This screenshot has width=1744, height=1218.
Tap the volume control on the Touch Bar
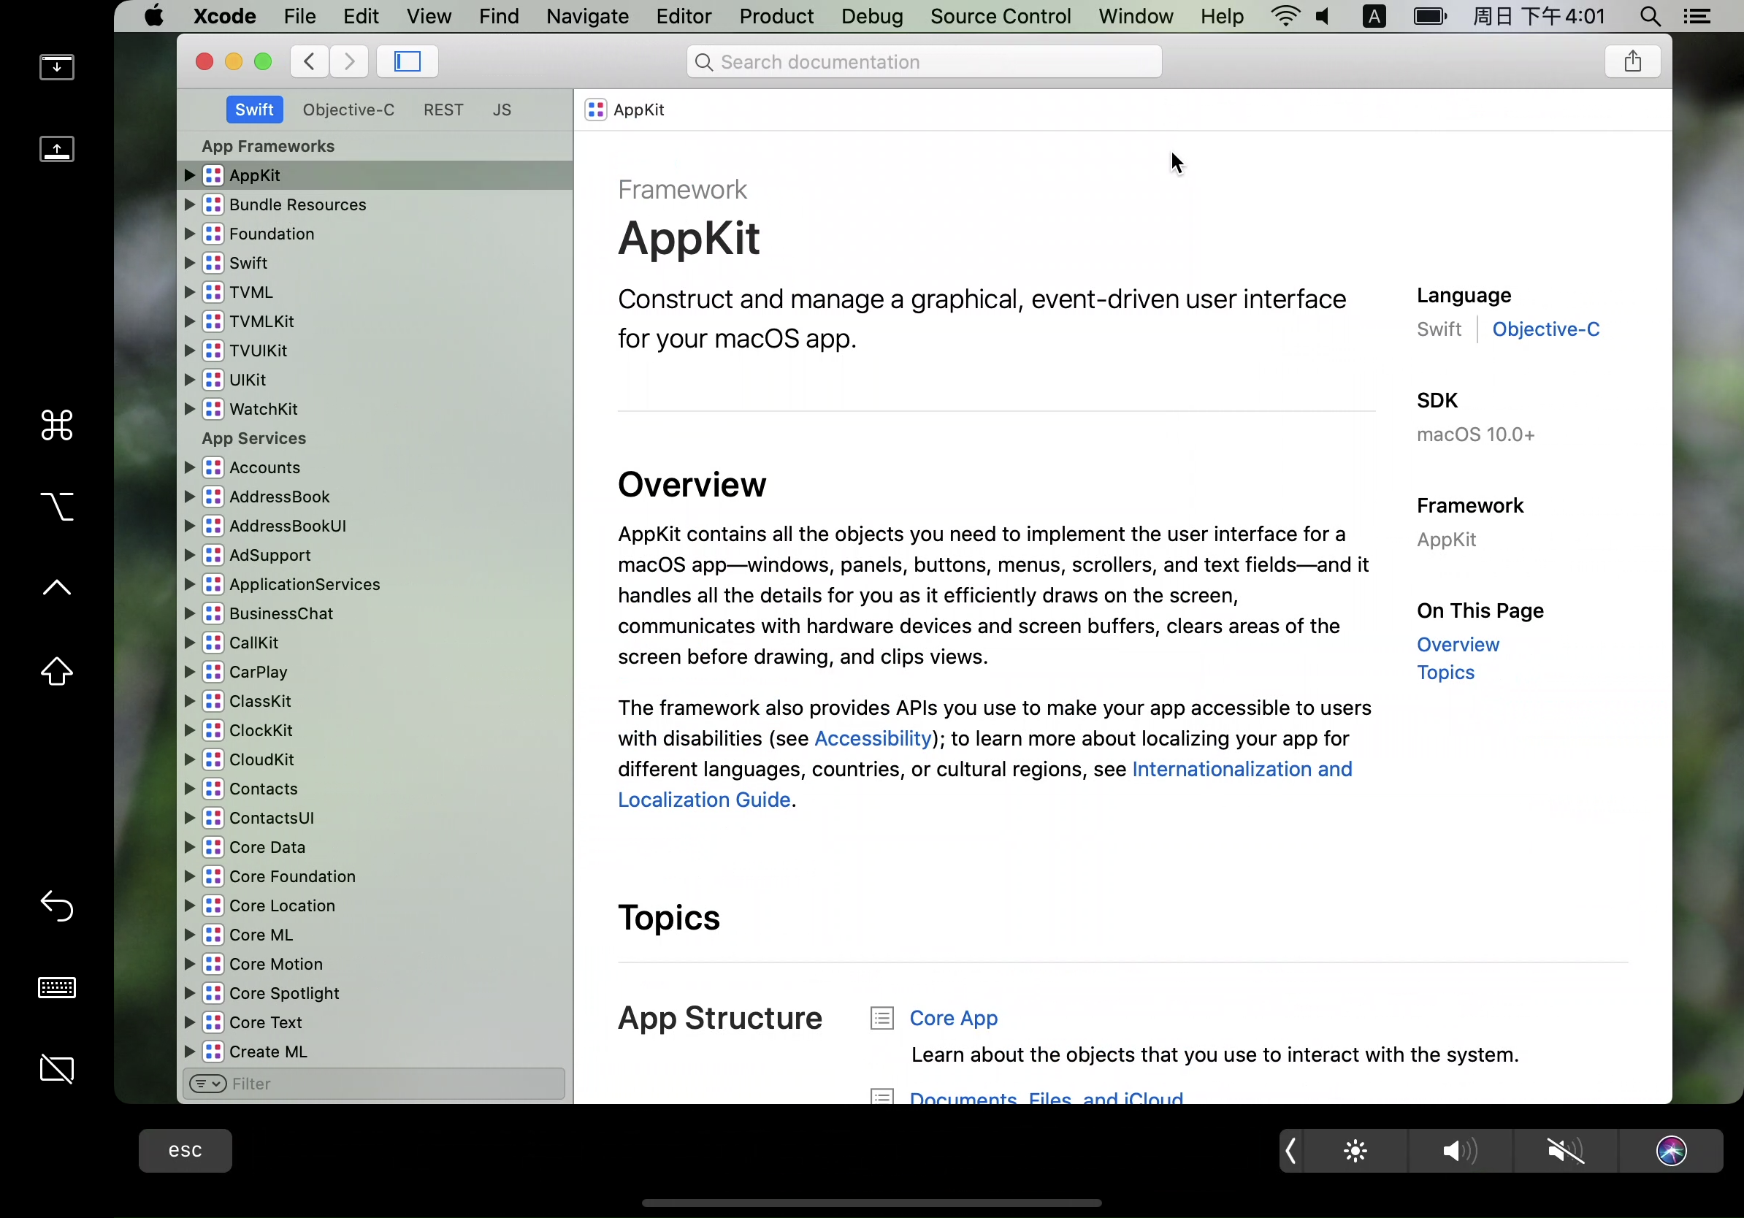(x=1460, y=1151)
